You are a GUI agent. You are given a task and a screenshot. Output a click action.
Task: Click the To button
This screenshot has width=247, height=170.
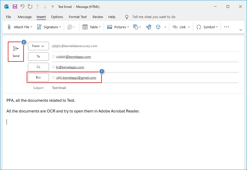(38, 56)
